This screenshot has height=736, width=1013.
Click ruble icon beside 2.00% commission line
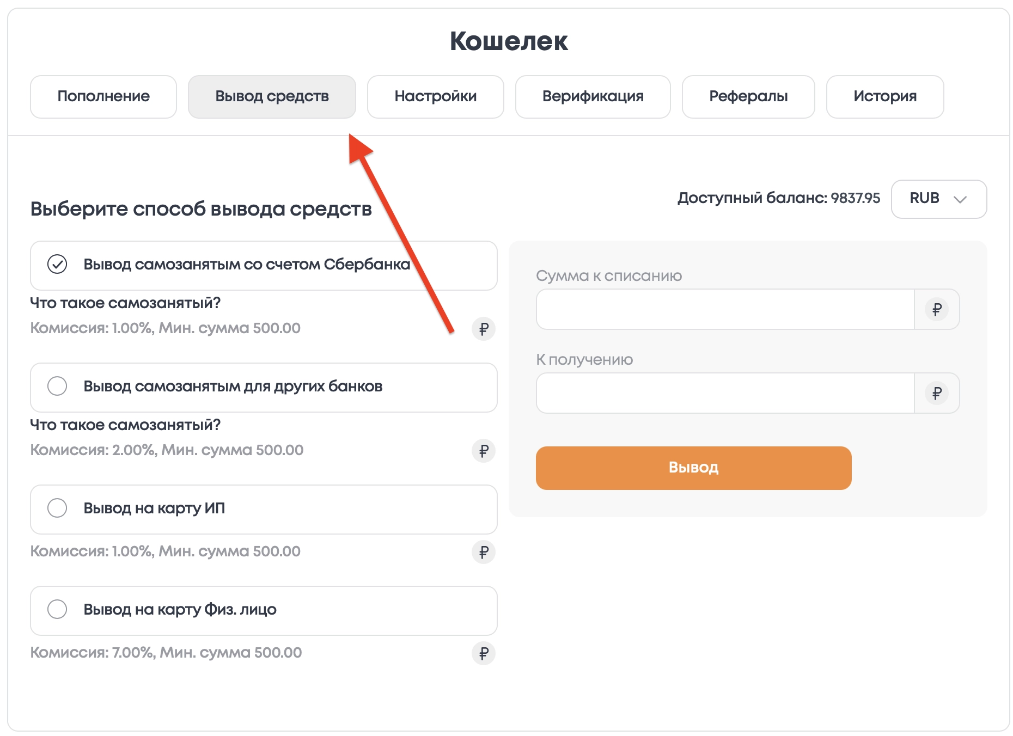(x=483, y=451)
